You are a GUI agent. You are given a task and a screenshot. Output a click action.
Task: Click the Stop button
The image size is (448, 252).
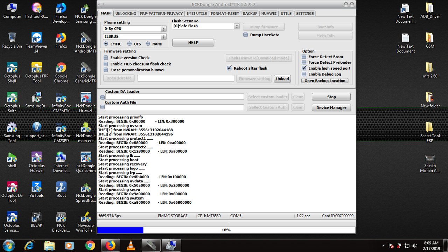pyautogui.click(x=331, y=97)
